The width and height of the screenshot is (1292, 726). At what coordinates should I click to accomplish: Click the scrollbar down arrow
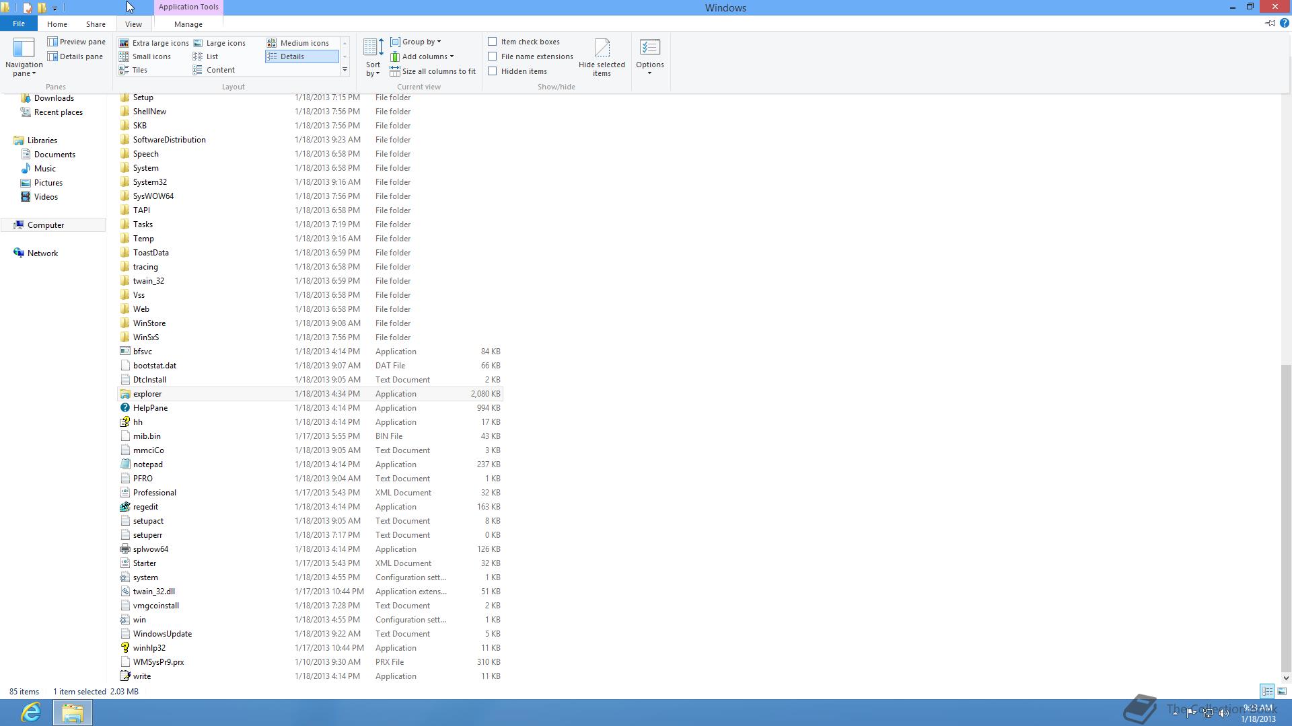[x=1286, y=678]
